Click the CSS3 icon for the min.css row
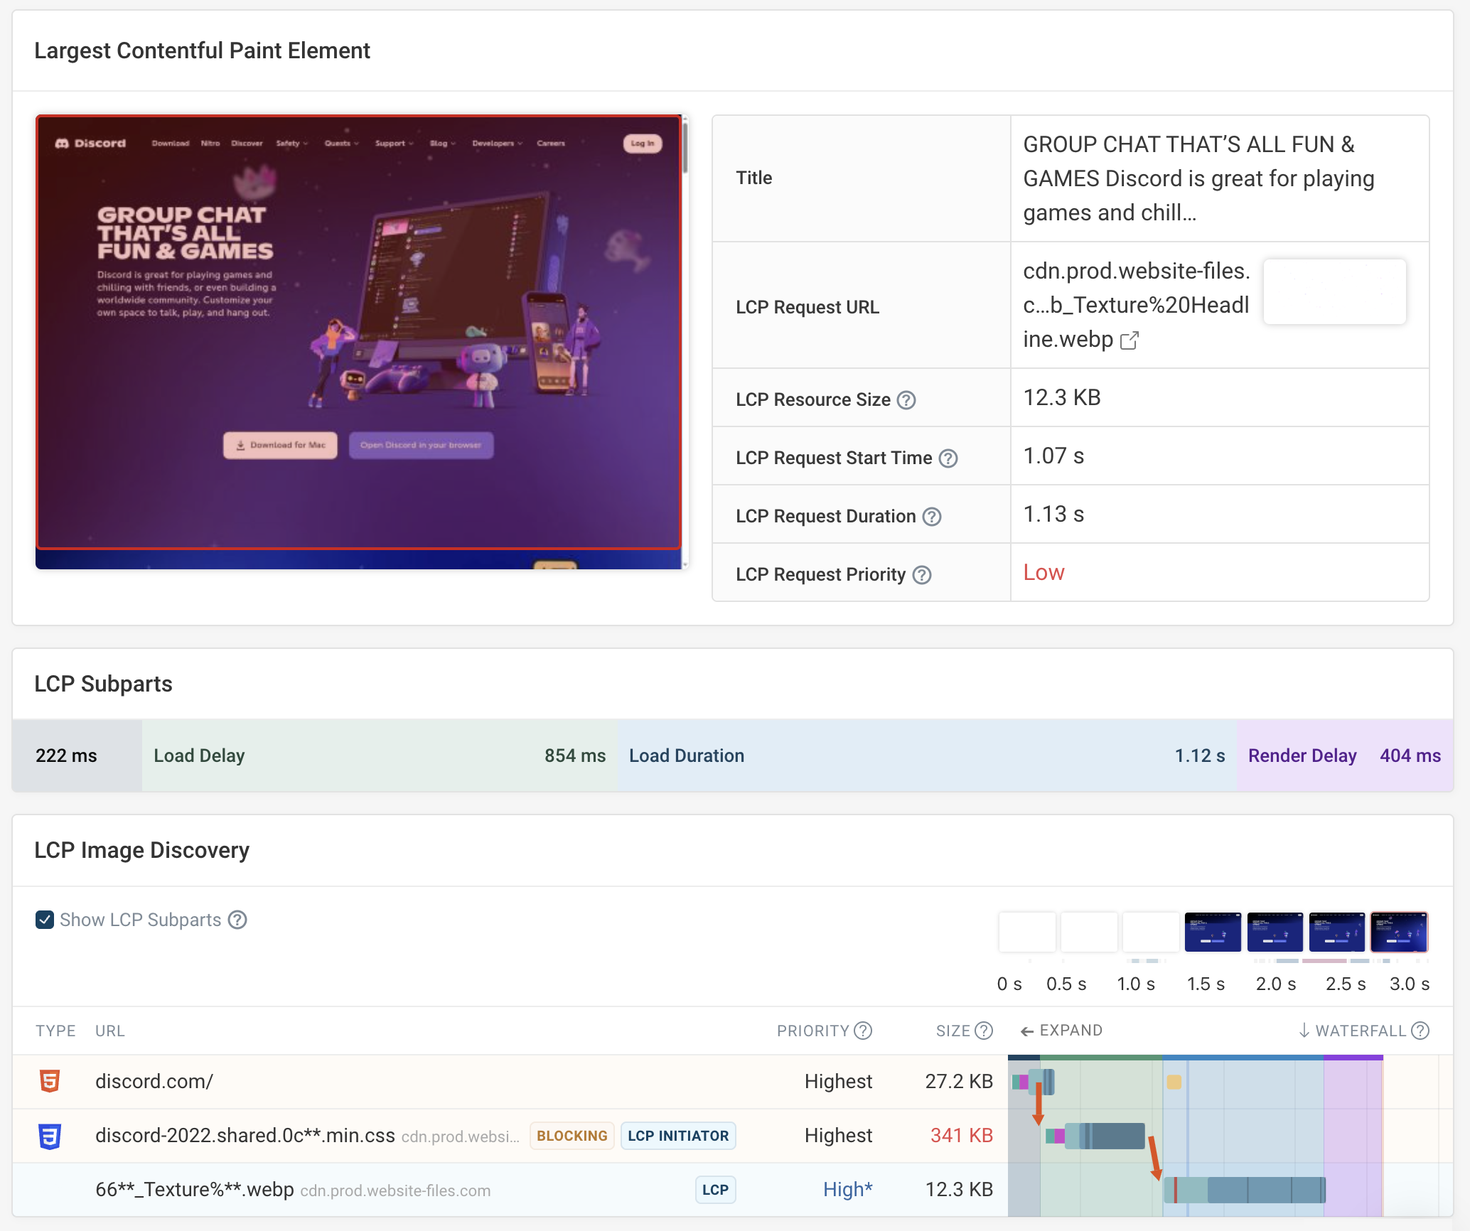 50,1136
